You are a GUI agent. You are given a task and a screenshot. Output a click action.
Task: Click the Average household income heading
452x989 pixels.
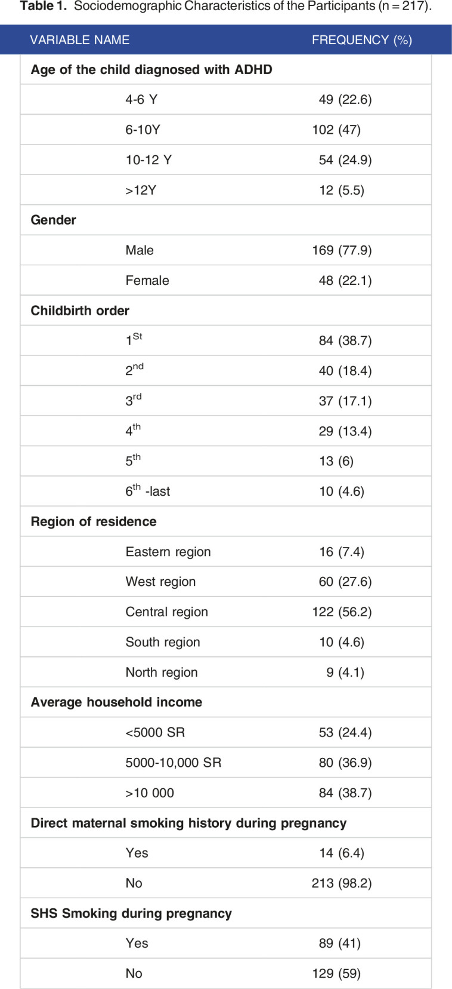[116, 702]
